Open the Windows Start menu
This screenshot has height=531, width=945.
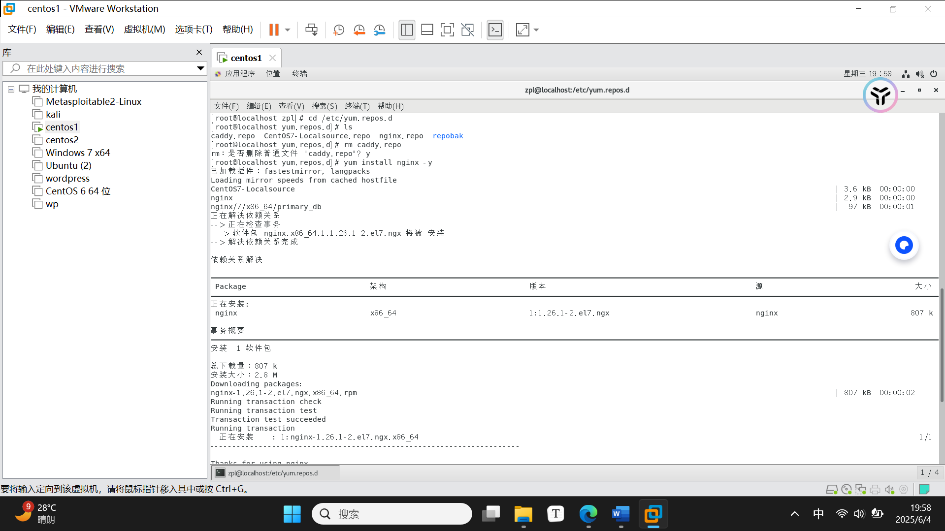click(x=292, y=514)
